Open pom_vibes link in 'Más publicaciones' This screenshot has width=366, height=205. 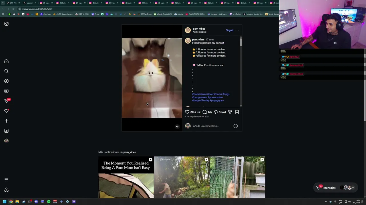129,152
